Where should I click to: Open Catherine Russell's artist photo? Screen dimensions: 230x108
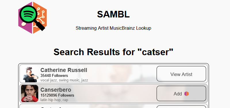pos(30,74)
